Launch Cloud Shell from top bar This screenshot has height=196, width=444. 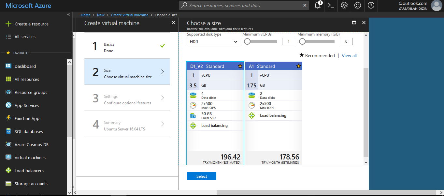(331, 5)
